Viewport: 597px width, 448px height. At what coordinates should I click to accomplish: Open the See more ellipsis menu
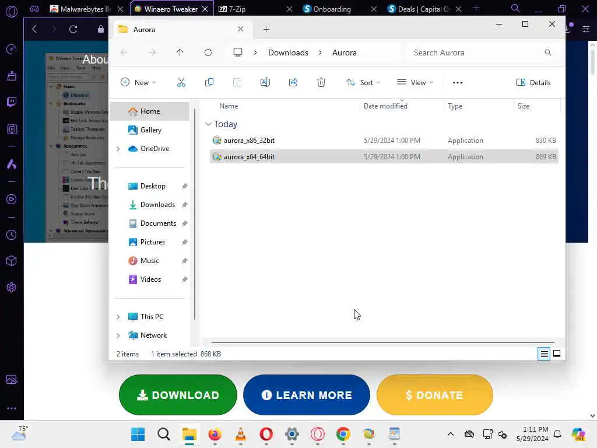(458, 83)
